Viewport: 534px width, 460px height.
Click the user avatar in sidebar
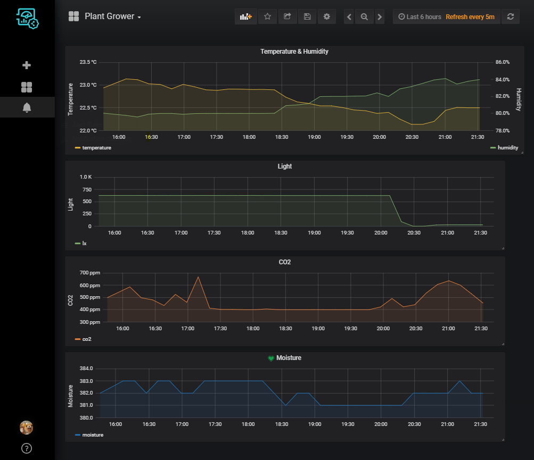(x=27, y=427)
